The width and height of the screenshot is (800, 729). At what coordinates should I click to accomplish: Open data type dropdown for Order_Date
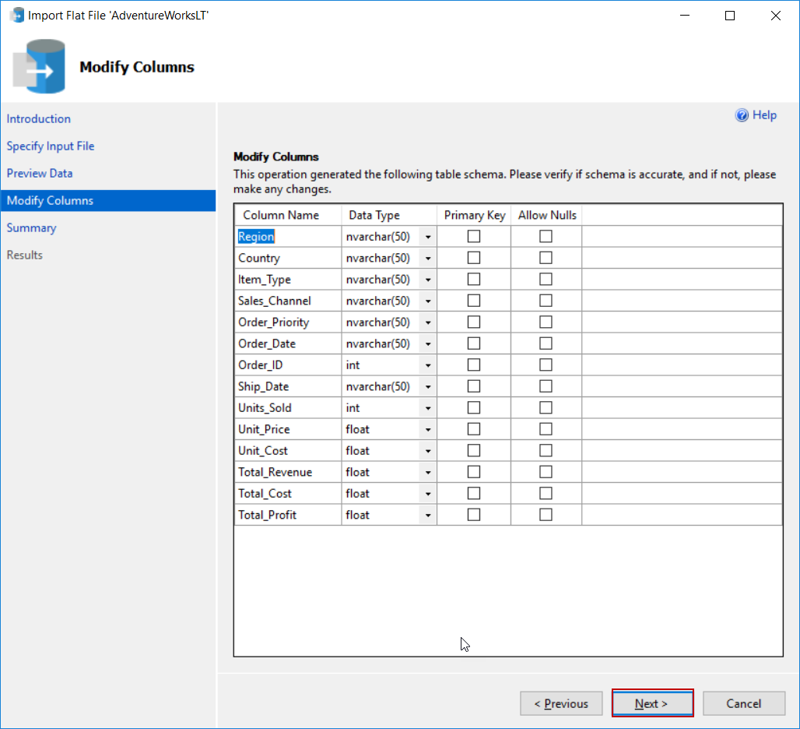(427, 344)
